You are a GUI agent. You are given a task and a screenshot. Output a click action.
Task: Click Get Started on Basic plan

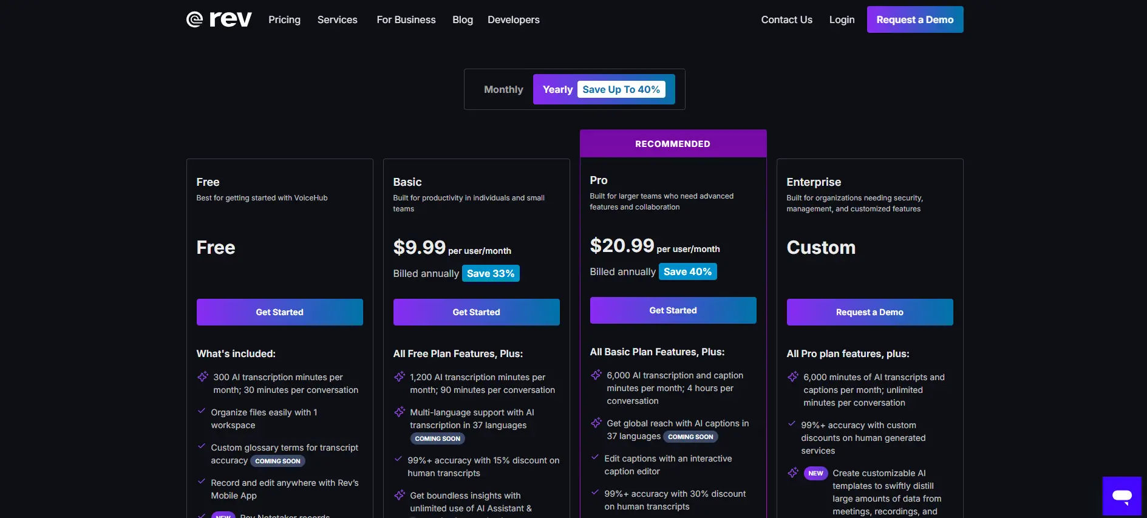pos(477,312)
